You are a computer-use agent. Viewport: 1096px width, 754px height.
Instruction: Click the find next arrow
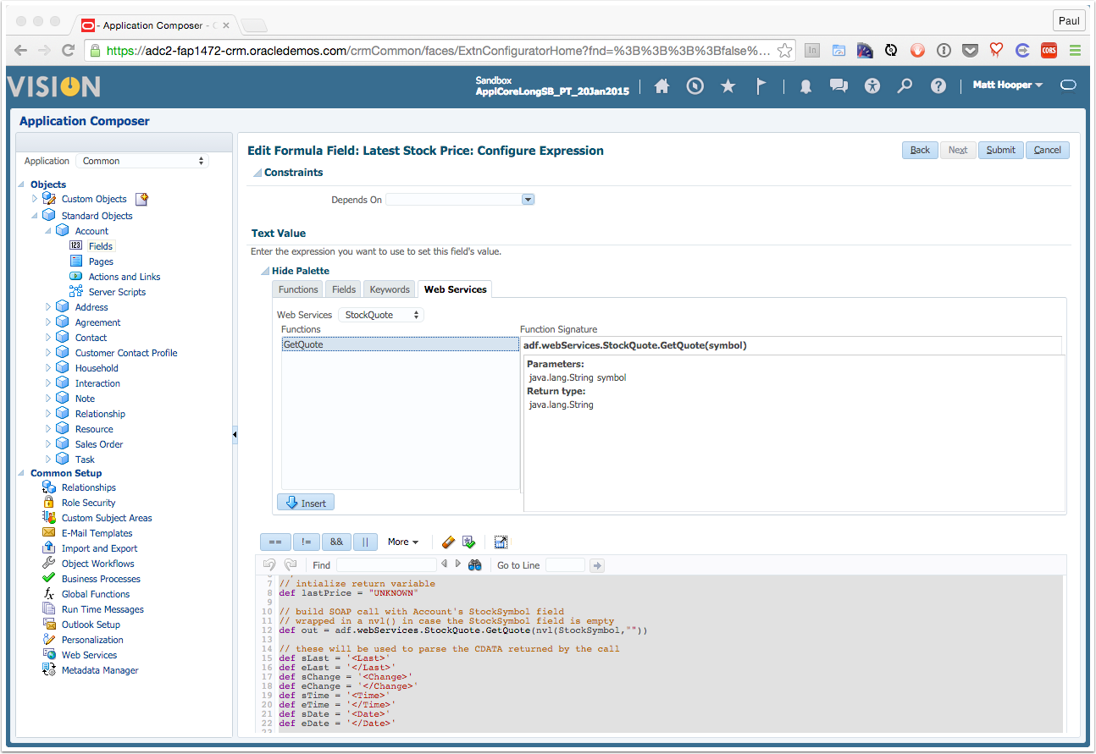click(x=458, y=564)
